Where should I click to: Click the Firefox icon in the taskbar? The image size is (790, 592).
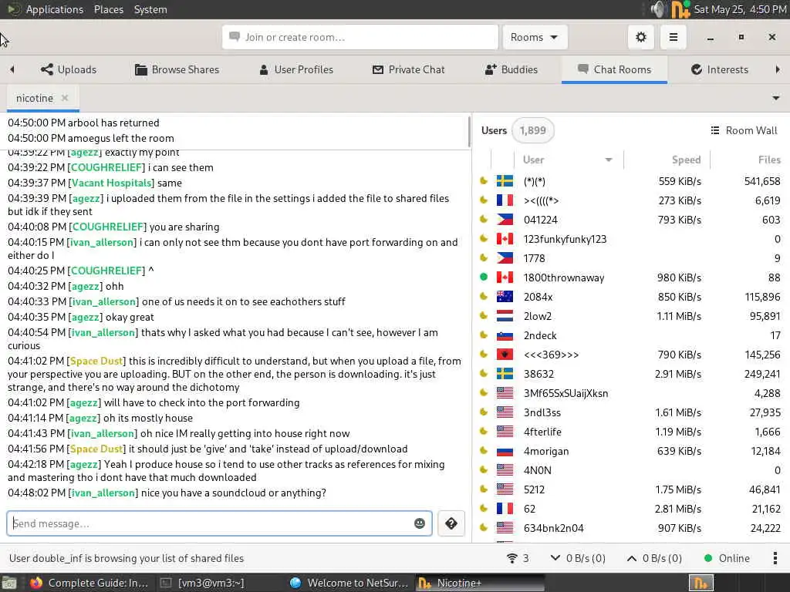(x=36, y=583)
